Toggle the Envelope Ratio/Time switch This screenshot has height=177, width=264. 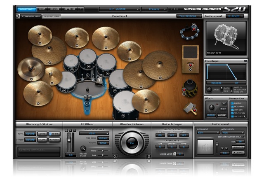[222, 88]
